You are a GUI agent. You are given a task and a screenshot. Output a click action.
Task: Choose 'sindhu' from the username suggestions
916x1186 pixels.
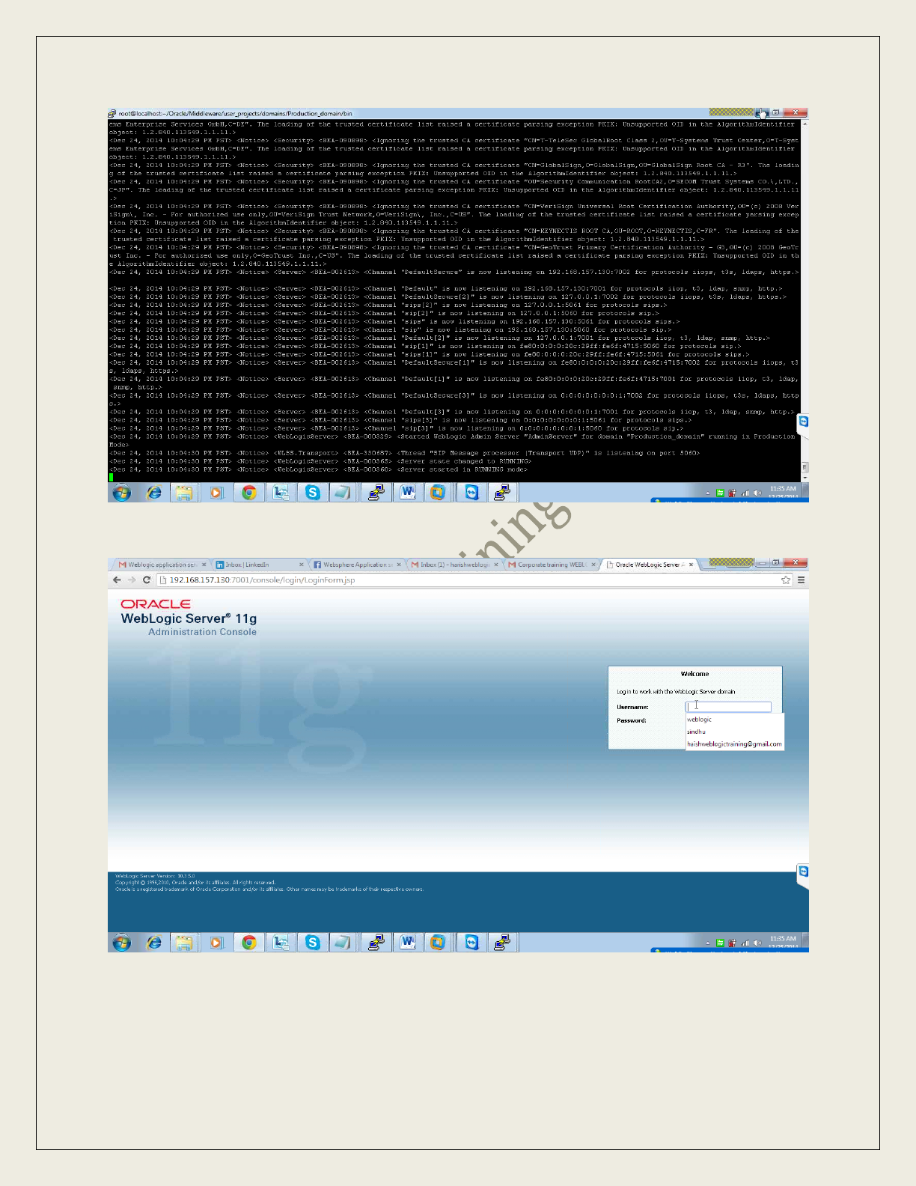pyautogui.click(x=734, y=732)
